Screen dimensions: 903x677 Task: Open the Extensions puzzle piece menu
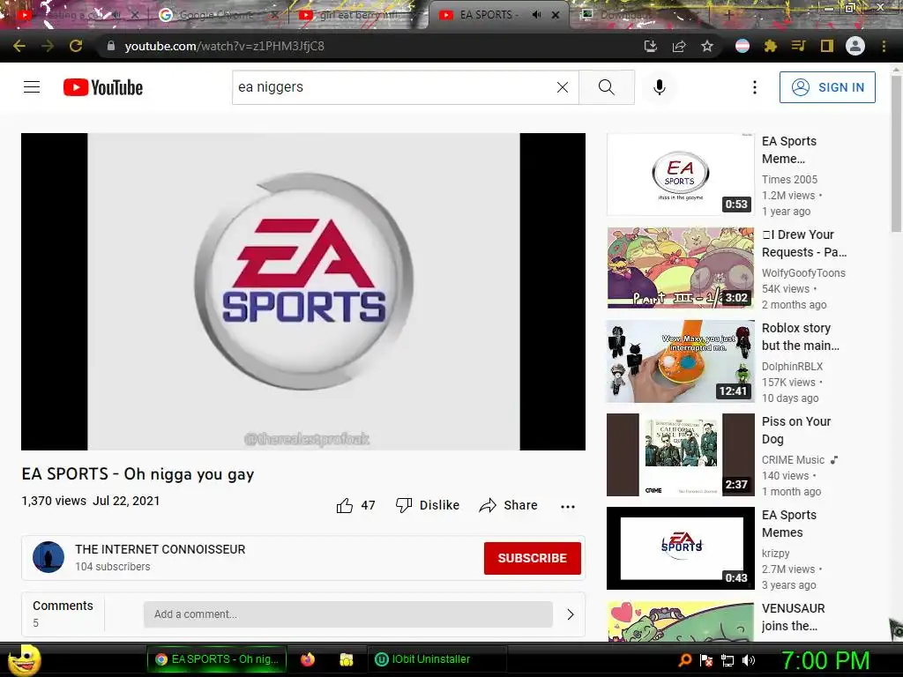click(x=771, y=46)
